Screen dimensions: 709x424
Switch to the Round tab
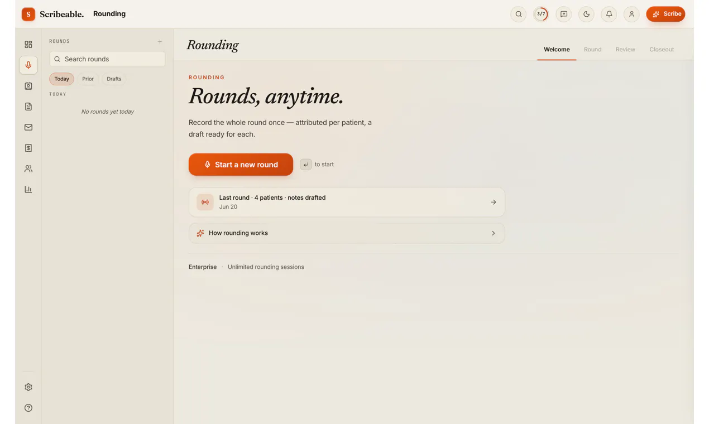(x=592, y=49)
